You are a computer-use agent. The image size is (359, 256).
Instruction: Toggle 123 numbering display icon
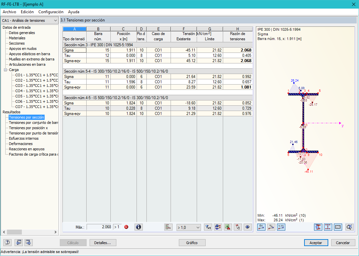[x=338, y=227]
